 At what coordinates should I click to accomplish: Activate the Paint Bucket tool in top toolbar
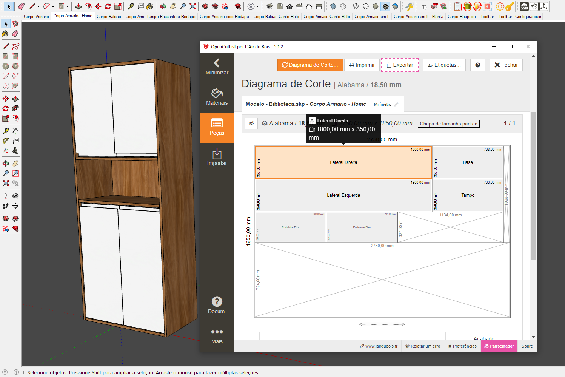150,6
